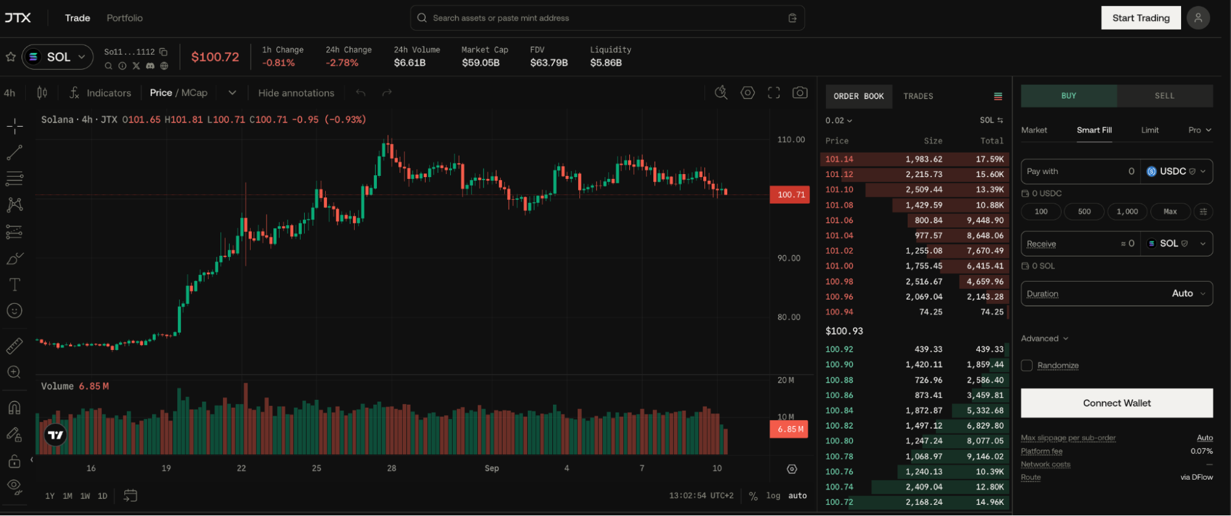
Task: Expand the Advanced options section
Action: coord(1044,338)
